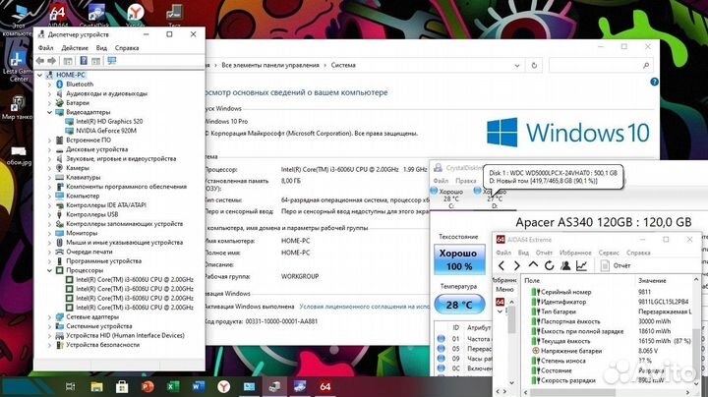Open Правка menu in CrystalDiskInfo
The height and width of the screenshot is (397, 708).
coord(465,181)
